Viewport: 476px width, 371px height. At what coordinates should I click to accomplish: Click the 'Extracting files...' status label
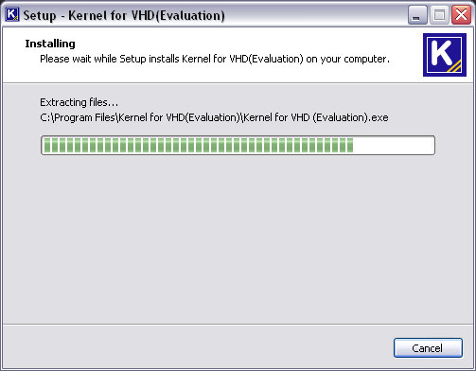pos(79,102)
